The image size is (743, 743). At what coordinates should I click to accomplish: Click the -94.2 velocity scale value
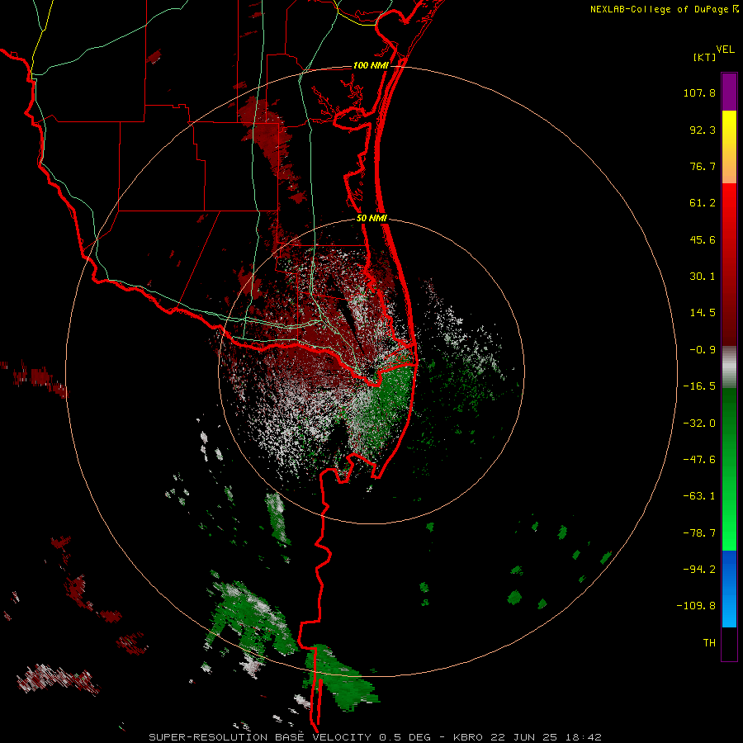click(x=699, y=570)
